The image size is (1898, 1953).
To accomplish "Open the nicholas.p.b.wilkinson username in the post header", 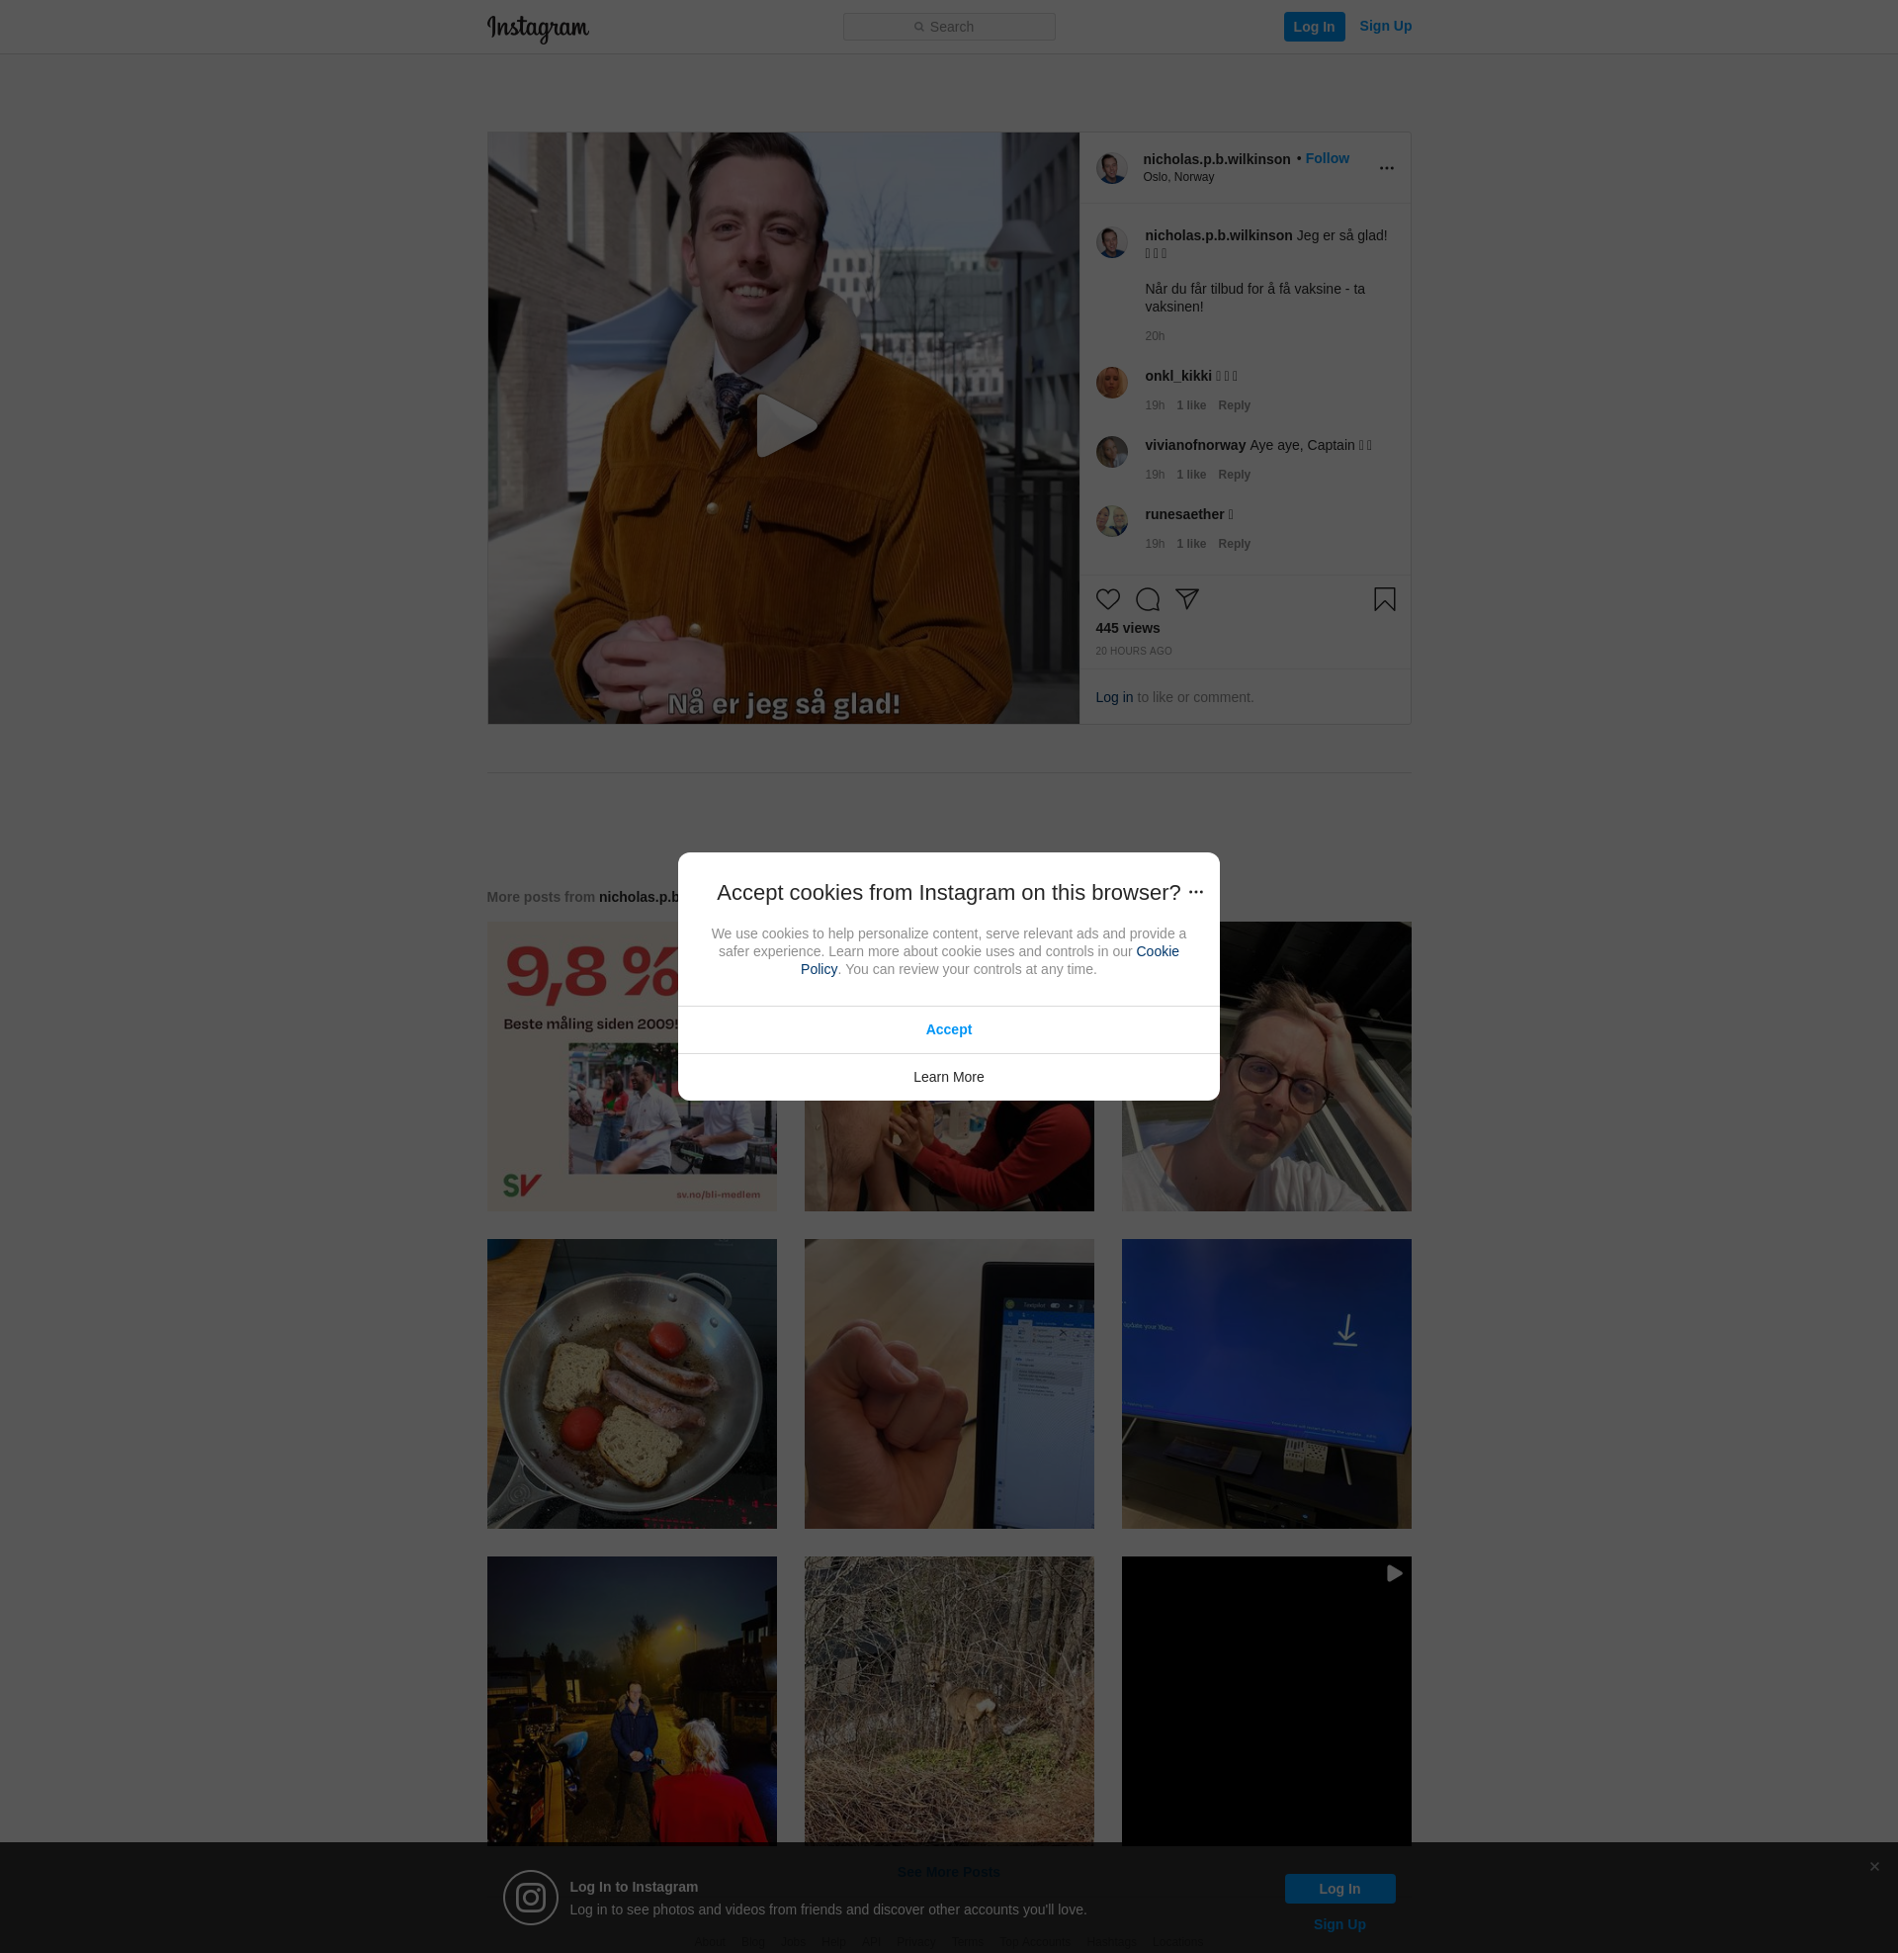I will point(1216,159).
